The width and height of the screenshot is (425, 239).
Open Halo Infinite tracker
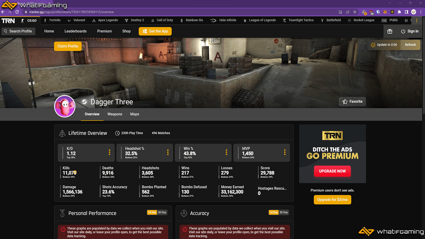coord(223,20)
